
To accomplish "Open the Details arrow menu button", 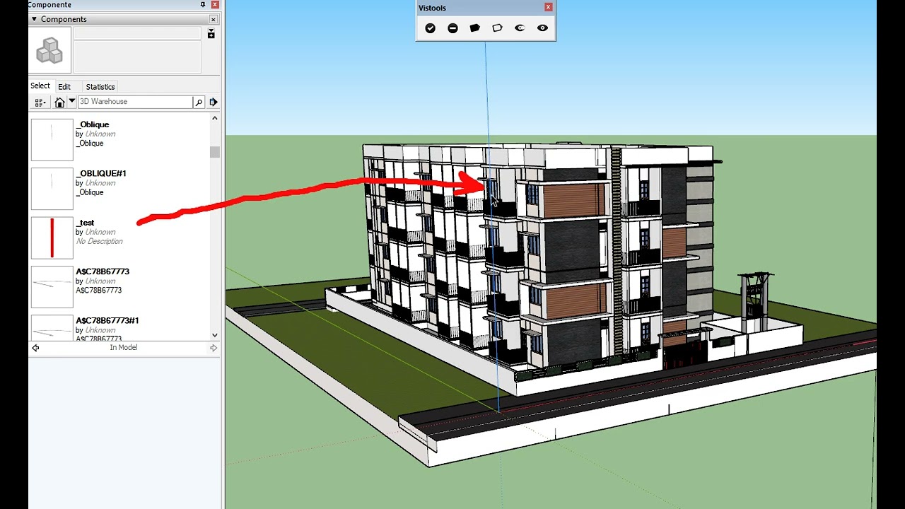I will (x=214, y=103).
